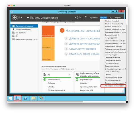Choose Системный монитор menu item
Viewport: 135px width, 113px height.
click(x=112, y=72)
